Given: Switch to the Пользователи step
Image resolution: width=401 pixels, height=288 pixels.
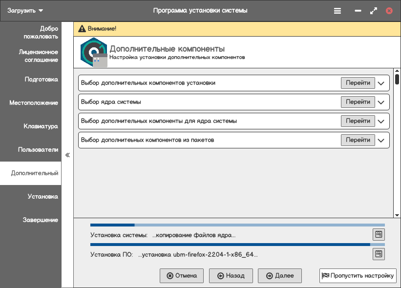Looking at the screenshot, I should (38, 149).
